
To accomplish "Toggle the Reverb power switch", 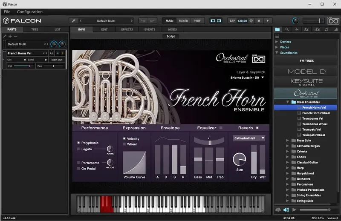I will 257,128.
